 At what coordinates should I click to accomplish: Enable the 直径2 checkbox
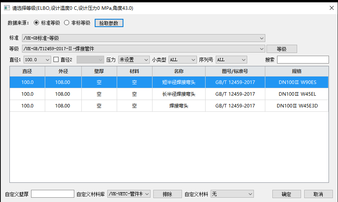56,60
